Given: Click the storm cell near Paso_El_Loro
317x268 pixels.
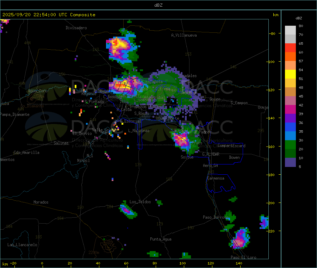Looking at the screenshot, I should 240,238.
